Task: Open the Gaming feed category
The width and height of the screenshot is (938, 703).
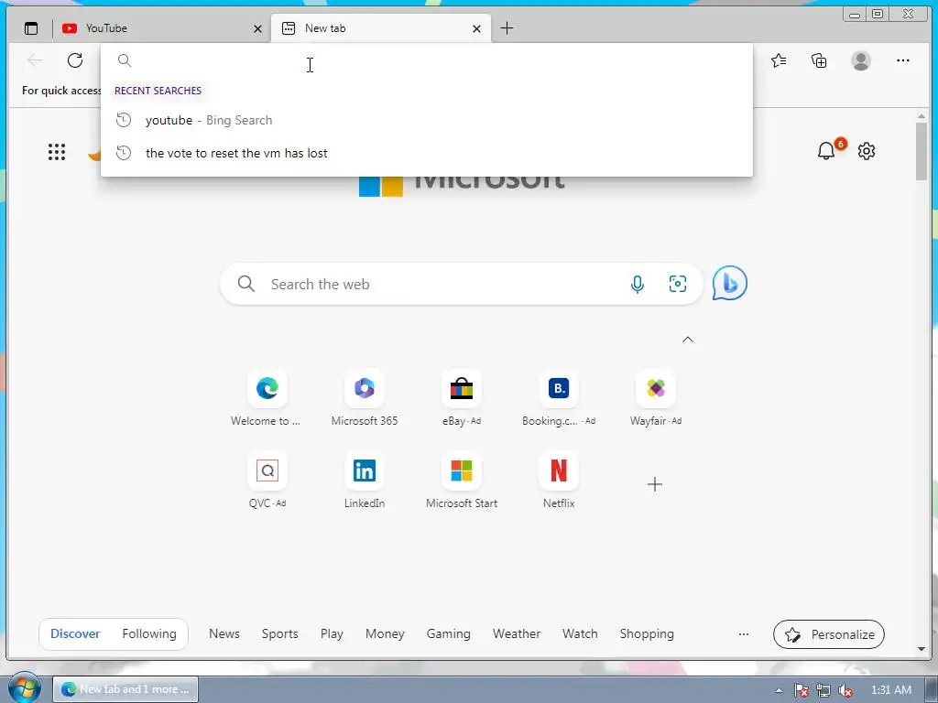Action: pos(449,633)
